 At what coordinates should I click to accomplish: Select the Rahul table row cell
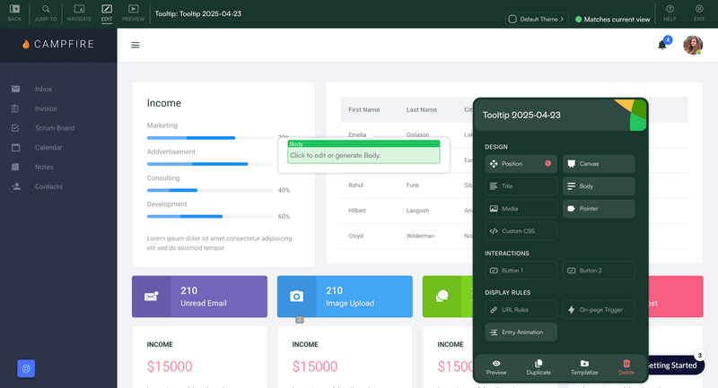(x=355, y=185)
